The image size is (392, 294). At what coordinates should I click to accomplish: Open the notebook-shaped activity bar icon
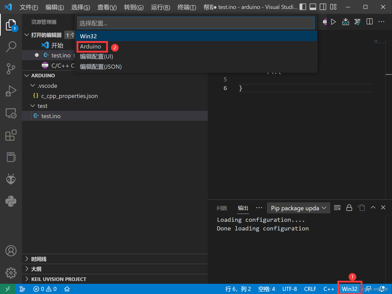click(x=11, y=157)
